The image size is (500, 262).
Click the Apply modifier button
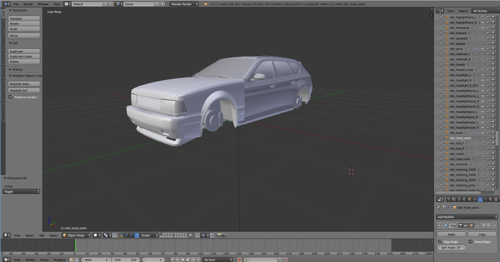click(x=451, y=234)
